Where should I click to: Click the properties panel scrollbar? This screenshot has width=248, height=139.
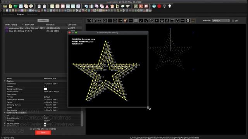coord(82,119)
